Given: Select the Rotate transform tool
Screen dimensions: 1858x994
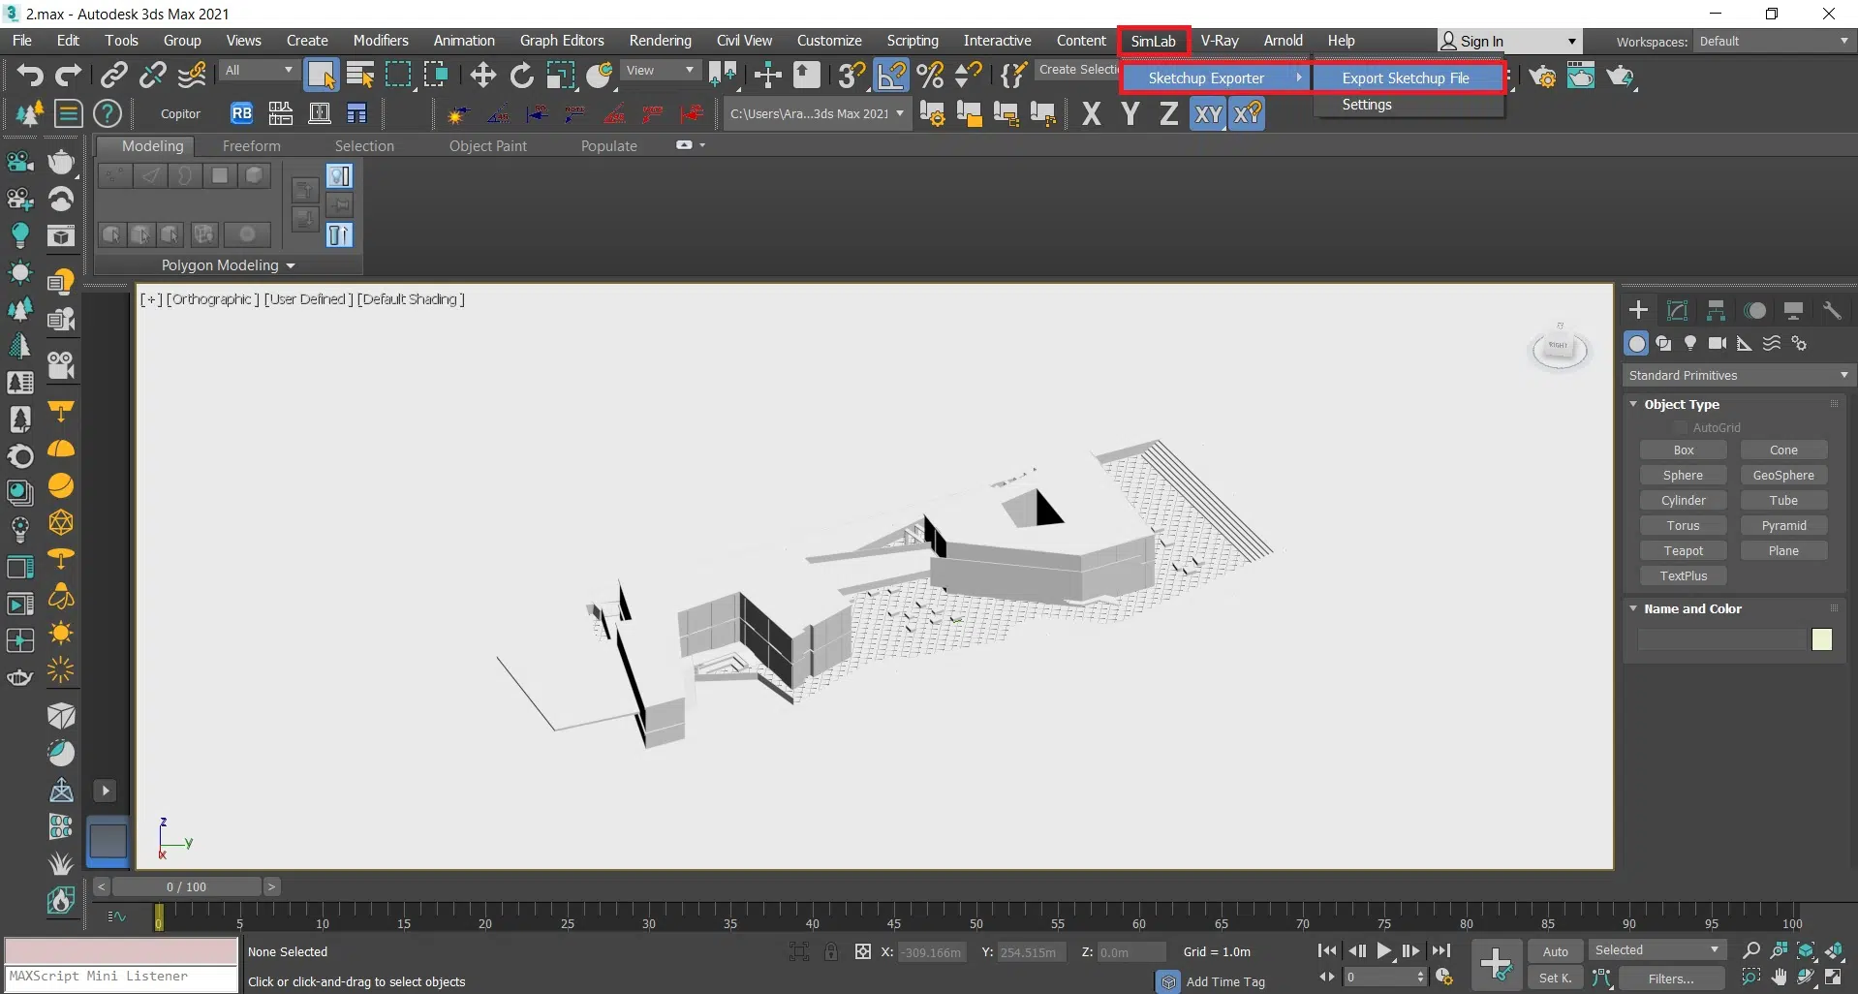Looking at the screenshot, I should 521,75.
